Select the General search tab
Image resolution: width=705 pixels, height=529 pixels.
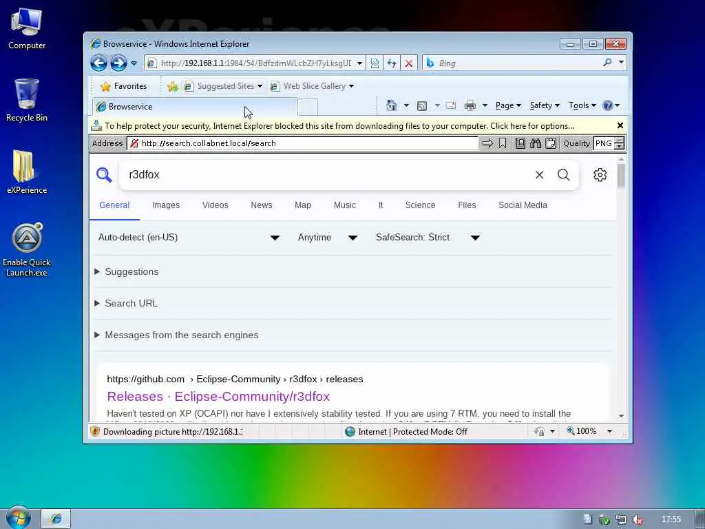coord(114,205)
